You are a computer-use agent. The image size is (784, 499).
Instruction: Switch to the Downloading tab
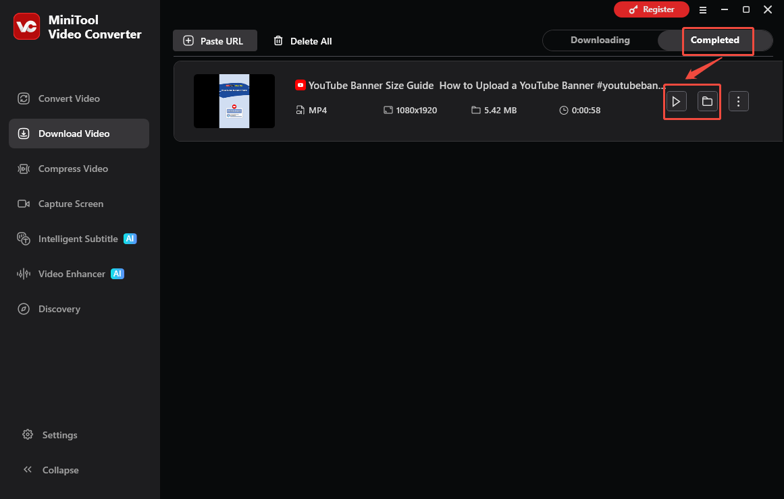click(600, 40)
